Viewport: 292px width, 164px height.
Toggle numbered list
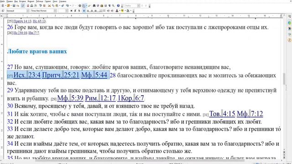(101, 11)
